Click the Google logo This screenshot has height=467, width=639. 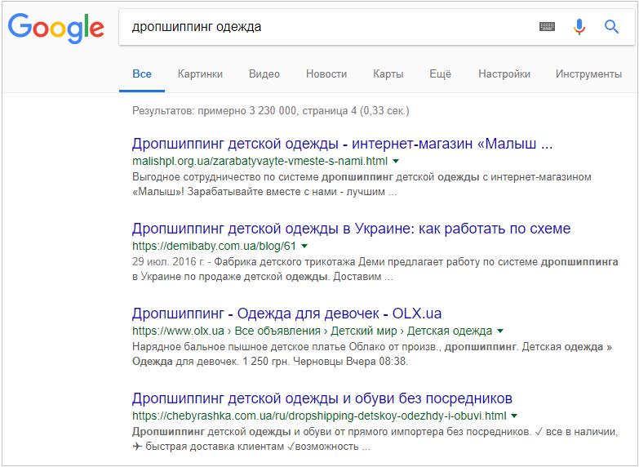click(56, 28)
